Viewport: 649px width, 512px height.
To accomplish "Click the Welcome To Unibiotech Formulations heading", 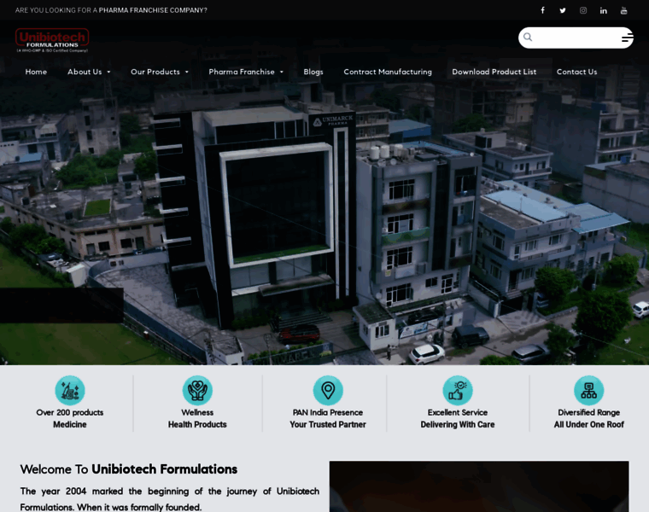I will point(129,469).
